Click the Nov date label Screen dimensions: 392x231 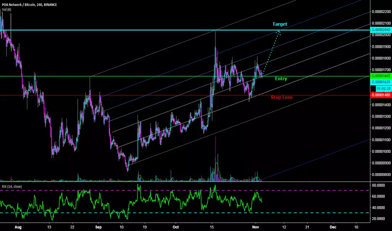tap(255, 227)
